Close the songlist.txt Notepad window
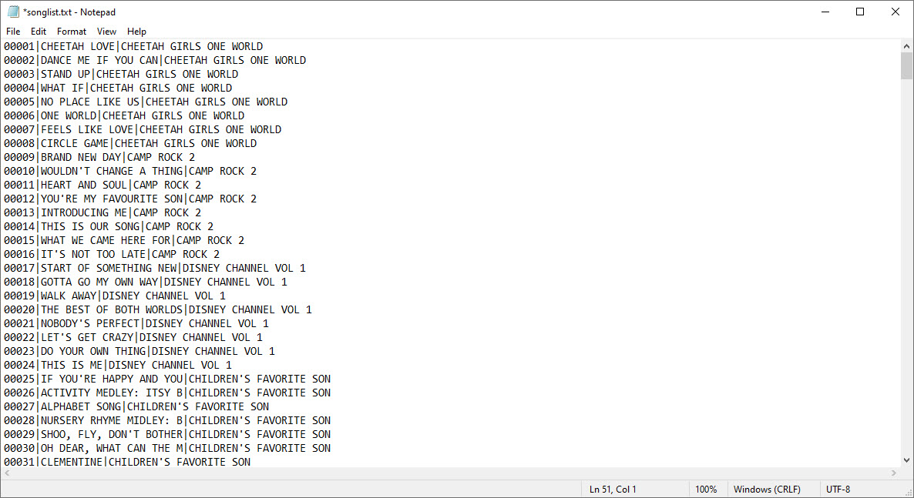914x498 pixels. tap(896, 12)
